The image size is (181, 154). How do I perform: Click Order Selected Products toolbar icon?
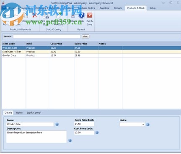(59, 16)
